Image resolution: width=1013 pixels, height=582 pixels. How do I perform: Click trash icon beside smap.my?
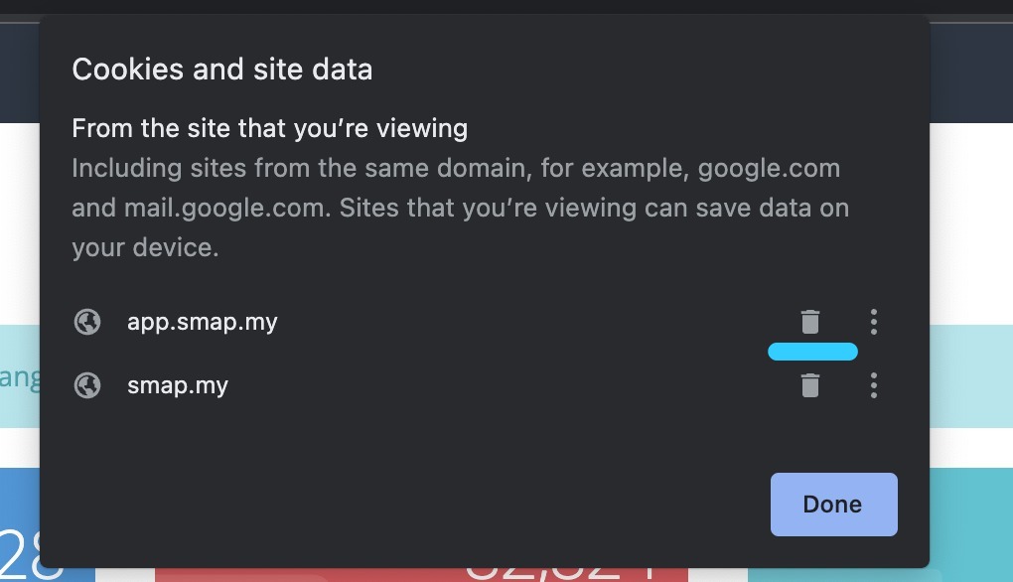809,385
